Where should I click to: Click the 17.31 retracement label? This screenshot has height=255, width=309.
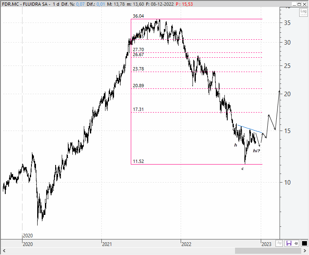(x=138, y=109)
